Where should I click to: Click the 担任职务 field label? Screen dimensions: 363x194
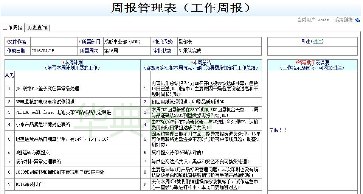pos(164,42)
